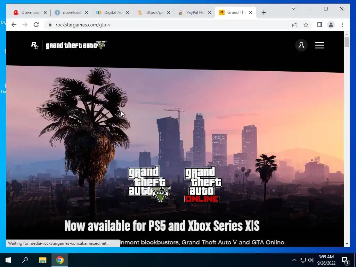Image resolution: width=356 pixels, height=267 pixels.
Task: Share this page icon
Action: pos(295,25)
